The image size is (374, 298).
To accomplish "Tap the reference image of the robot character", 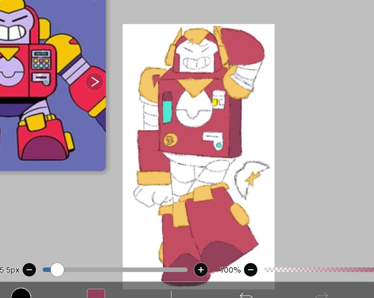I will [53, 85].
